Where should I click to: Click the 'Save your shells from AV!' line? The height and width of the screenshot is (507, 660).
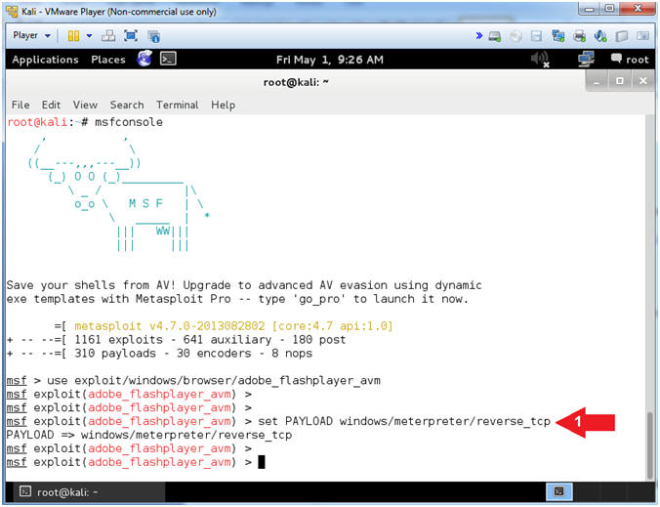pos(244,285)
